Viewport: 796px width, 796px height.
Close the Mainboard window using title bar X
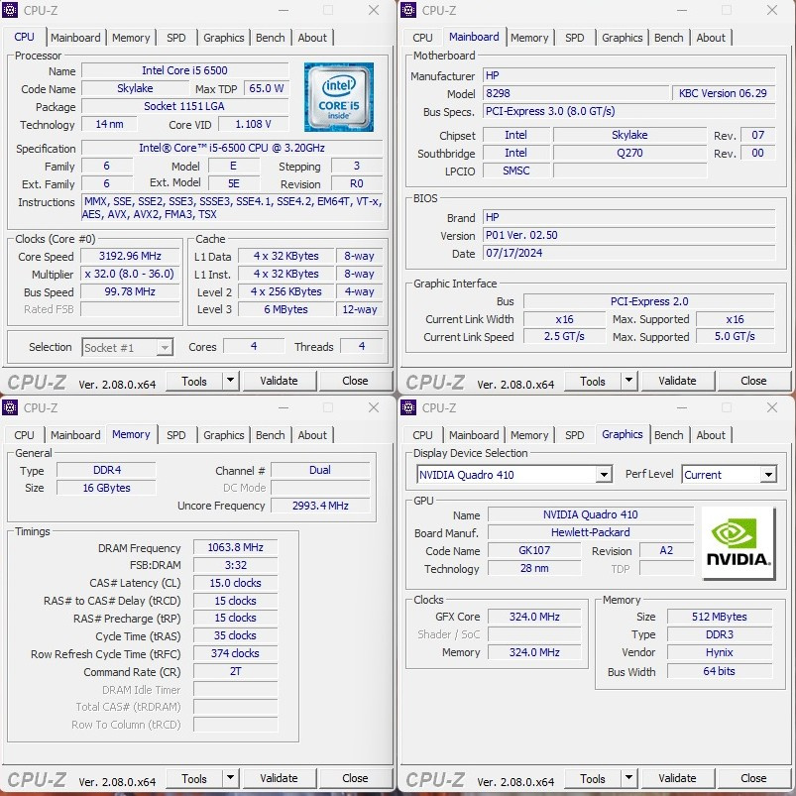[x=771, y=11]
